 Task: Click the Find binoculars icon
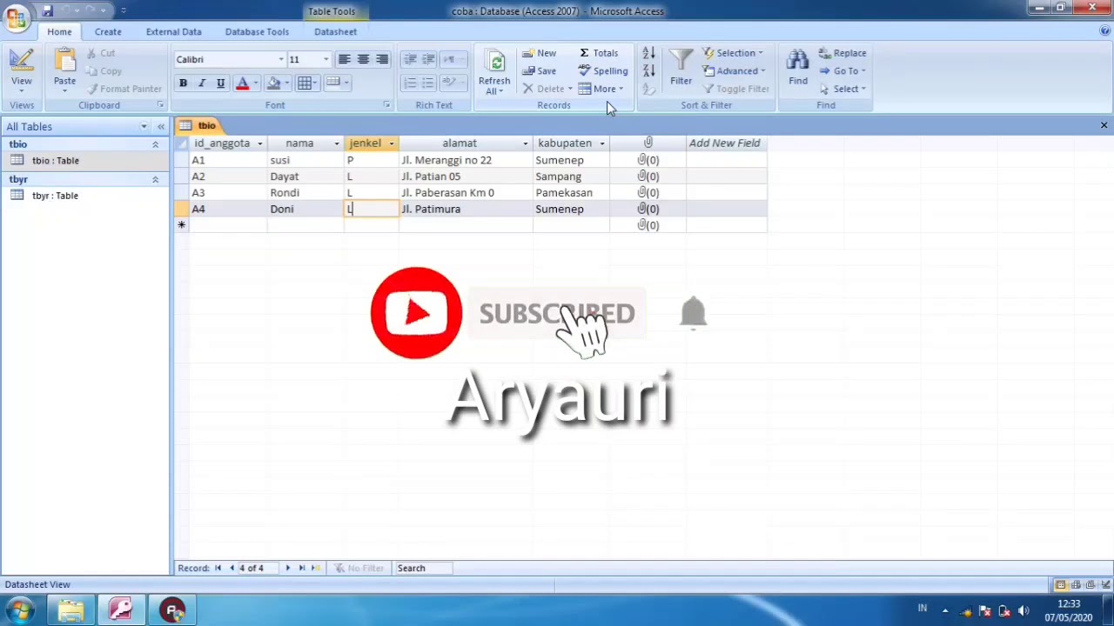click(798, 61)
